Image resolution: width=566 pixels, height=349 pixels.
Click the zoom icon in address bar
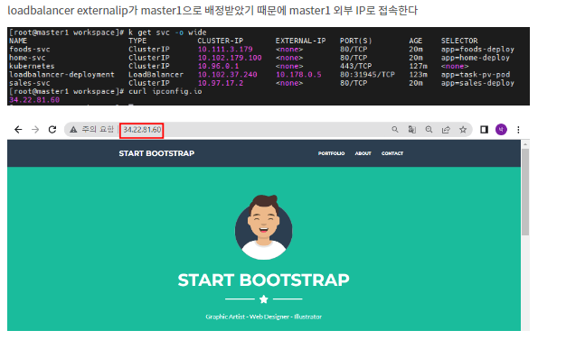(x=429, y=130)
